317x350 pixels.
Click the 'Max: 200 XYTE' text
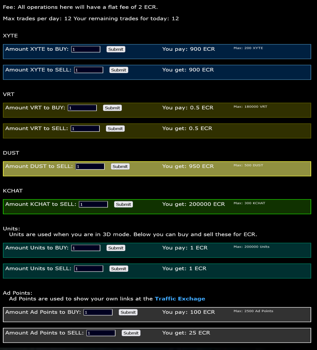point(248,48)
